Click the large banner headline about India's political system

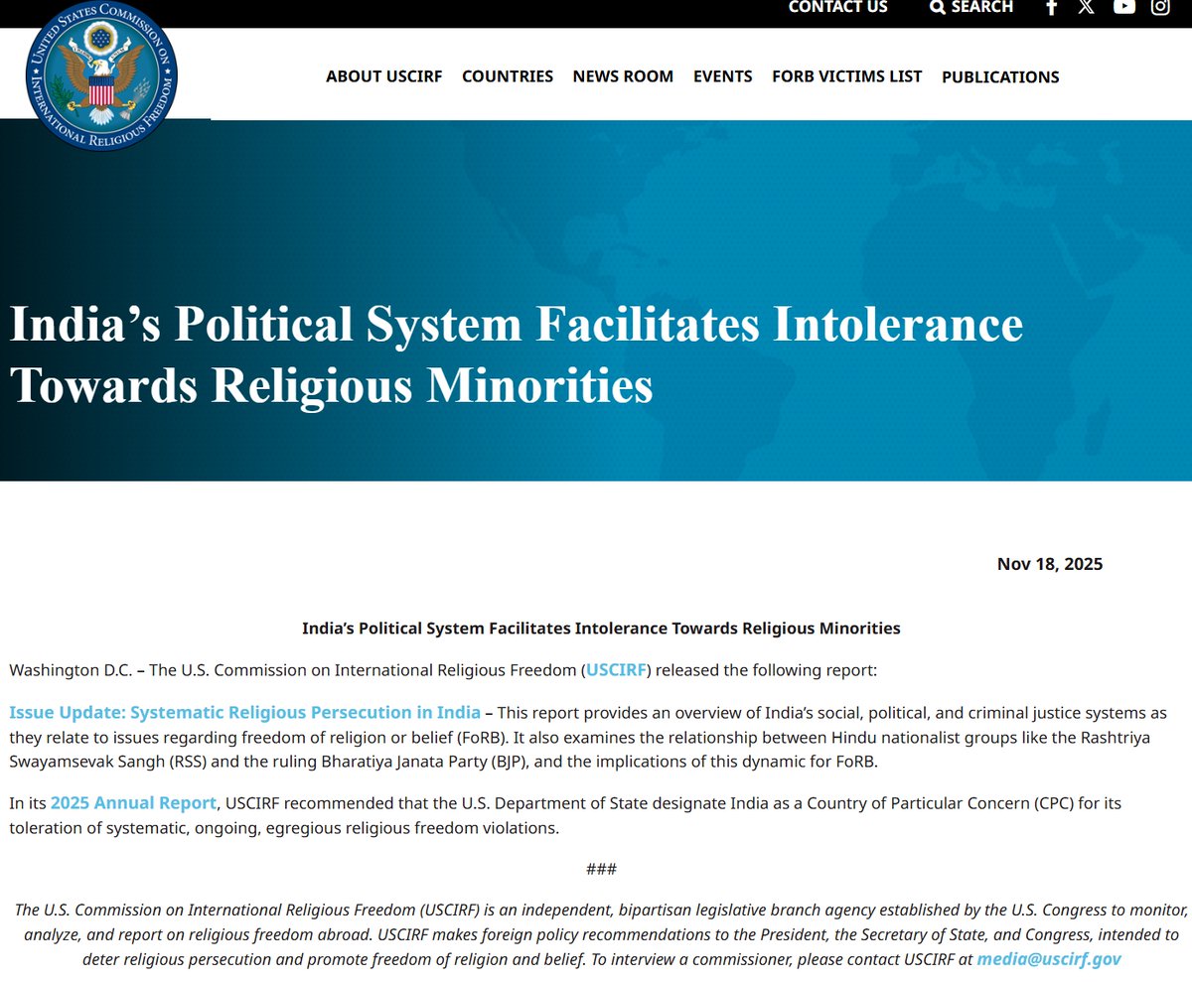point(517,354)
